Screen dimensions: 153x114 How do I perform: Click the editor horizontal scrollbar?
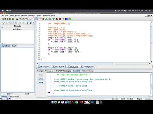[x=93, y=64]
